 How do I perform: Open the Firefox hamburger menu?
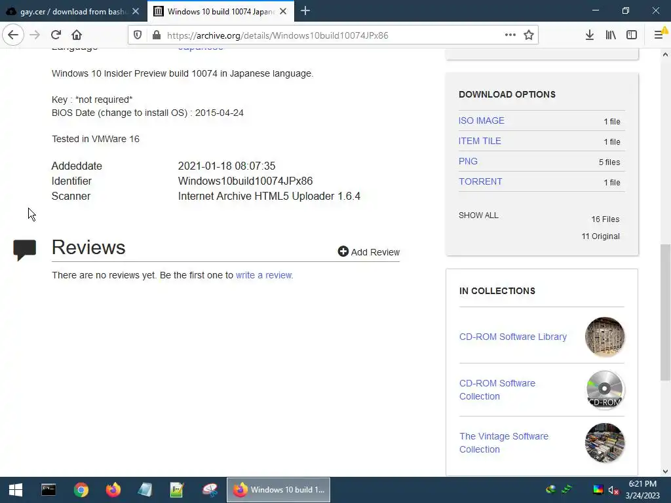(x=659, y=35)
